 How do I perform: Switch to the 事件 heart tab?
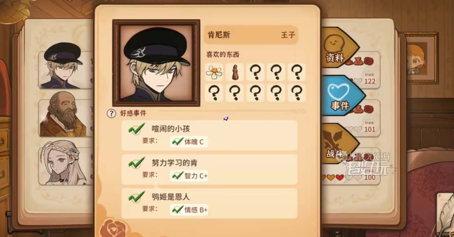pos(340,95)
